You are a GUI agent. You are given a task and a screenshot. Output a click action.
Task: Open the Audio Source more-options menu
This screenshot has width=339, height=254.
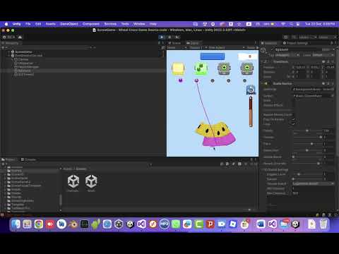333,83
